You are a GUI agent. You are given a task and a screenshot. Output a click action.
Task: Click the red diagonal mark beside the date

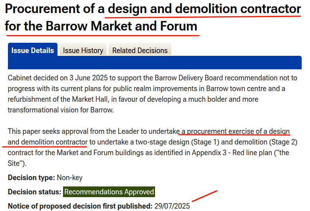(x=205, y=196)
